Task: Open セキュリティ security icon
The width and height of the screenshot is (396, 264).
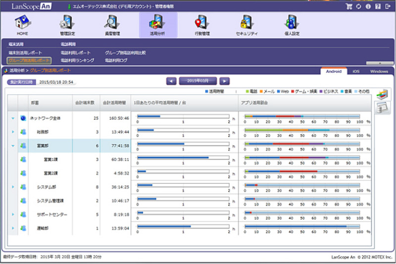Action: (247, 24)
